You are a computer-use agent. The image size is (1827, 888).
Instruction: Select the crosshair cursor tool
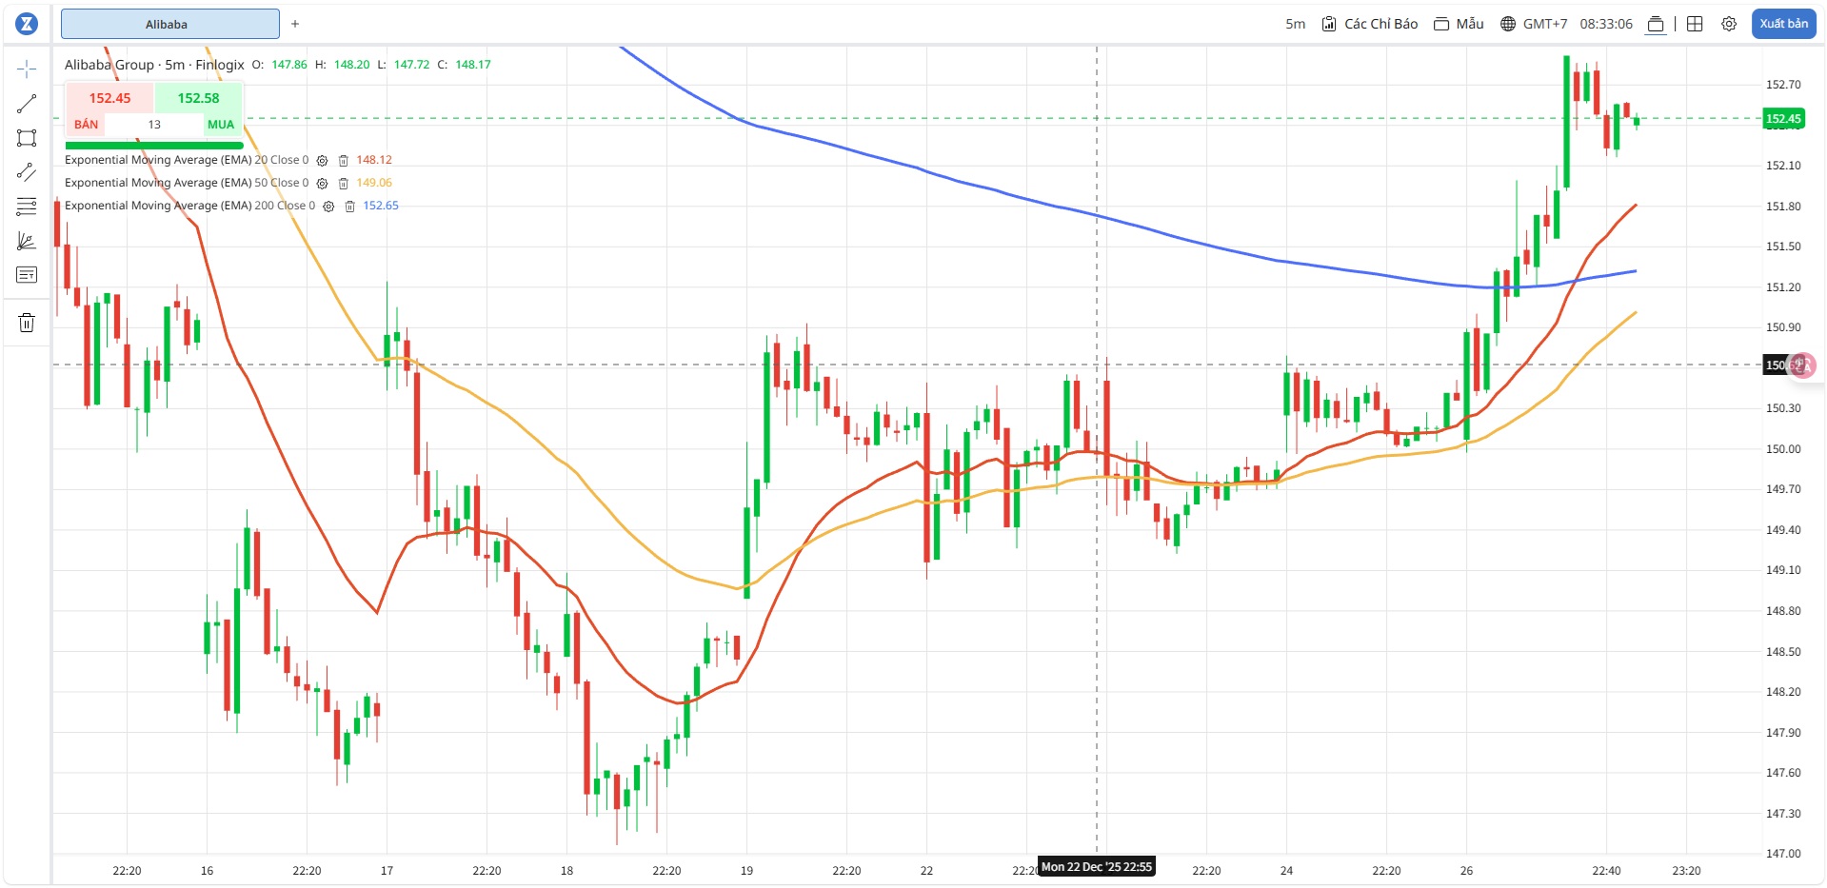(x=27, y=69)
